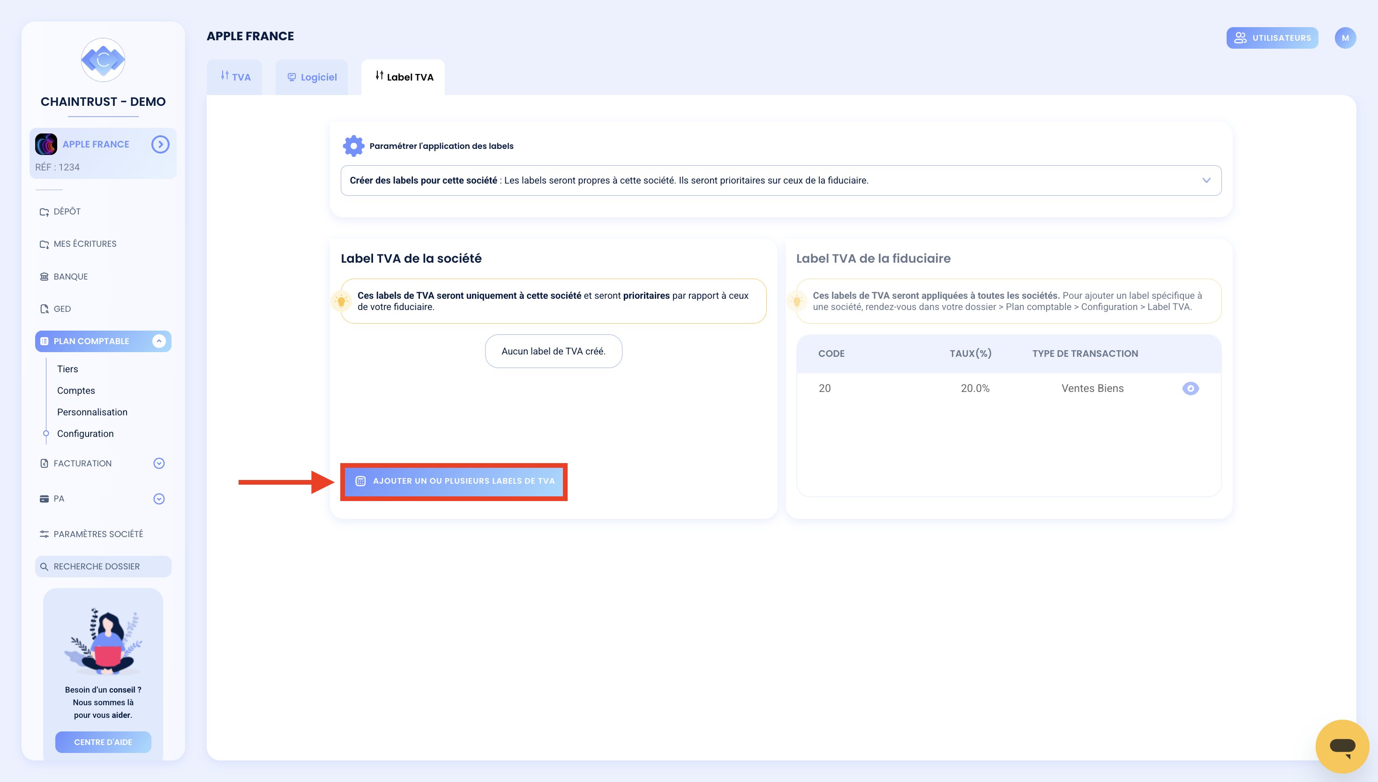The width and height of the screenshot is (1378, 782).
Task: Click the RÉF : 1234 reference text
Action: pyautogui.click(x=58, y=167)
